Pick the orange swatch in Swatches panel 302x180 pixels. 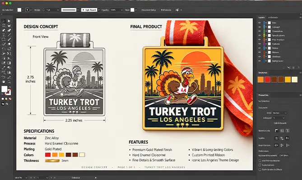[260, 80]
